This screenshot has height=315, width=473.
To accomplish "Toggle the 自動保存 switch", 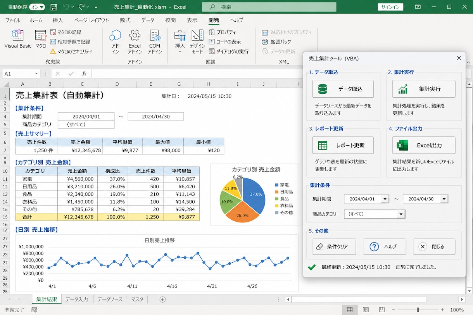I will pos(37,7).
